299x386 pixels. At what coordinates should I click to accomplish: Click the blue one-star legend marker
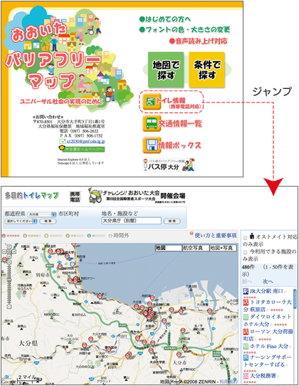pyautogui.click(x=89, y=236)
